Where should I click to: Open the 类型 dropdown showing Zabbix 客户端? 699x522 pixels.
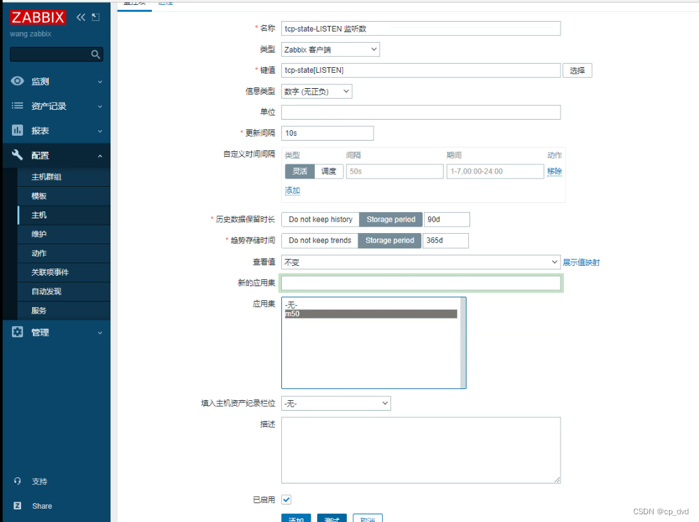330,49
